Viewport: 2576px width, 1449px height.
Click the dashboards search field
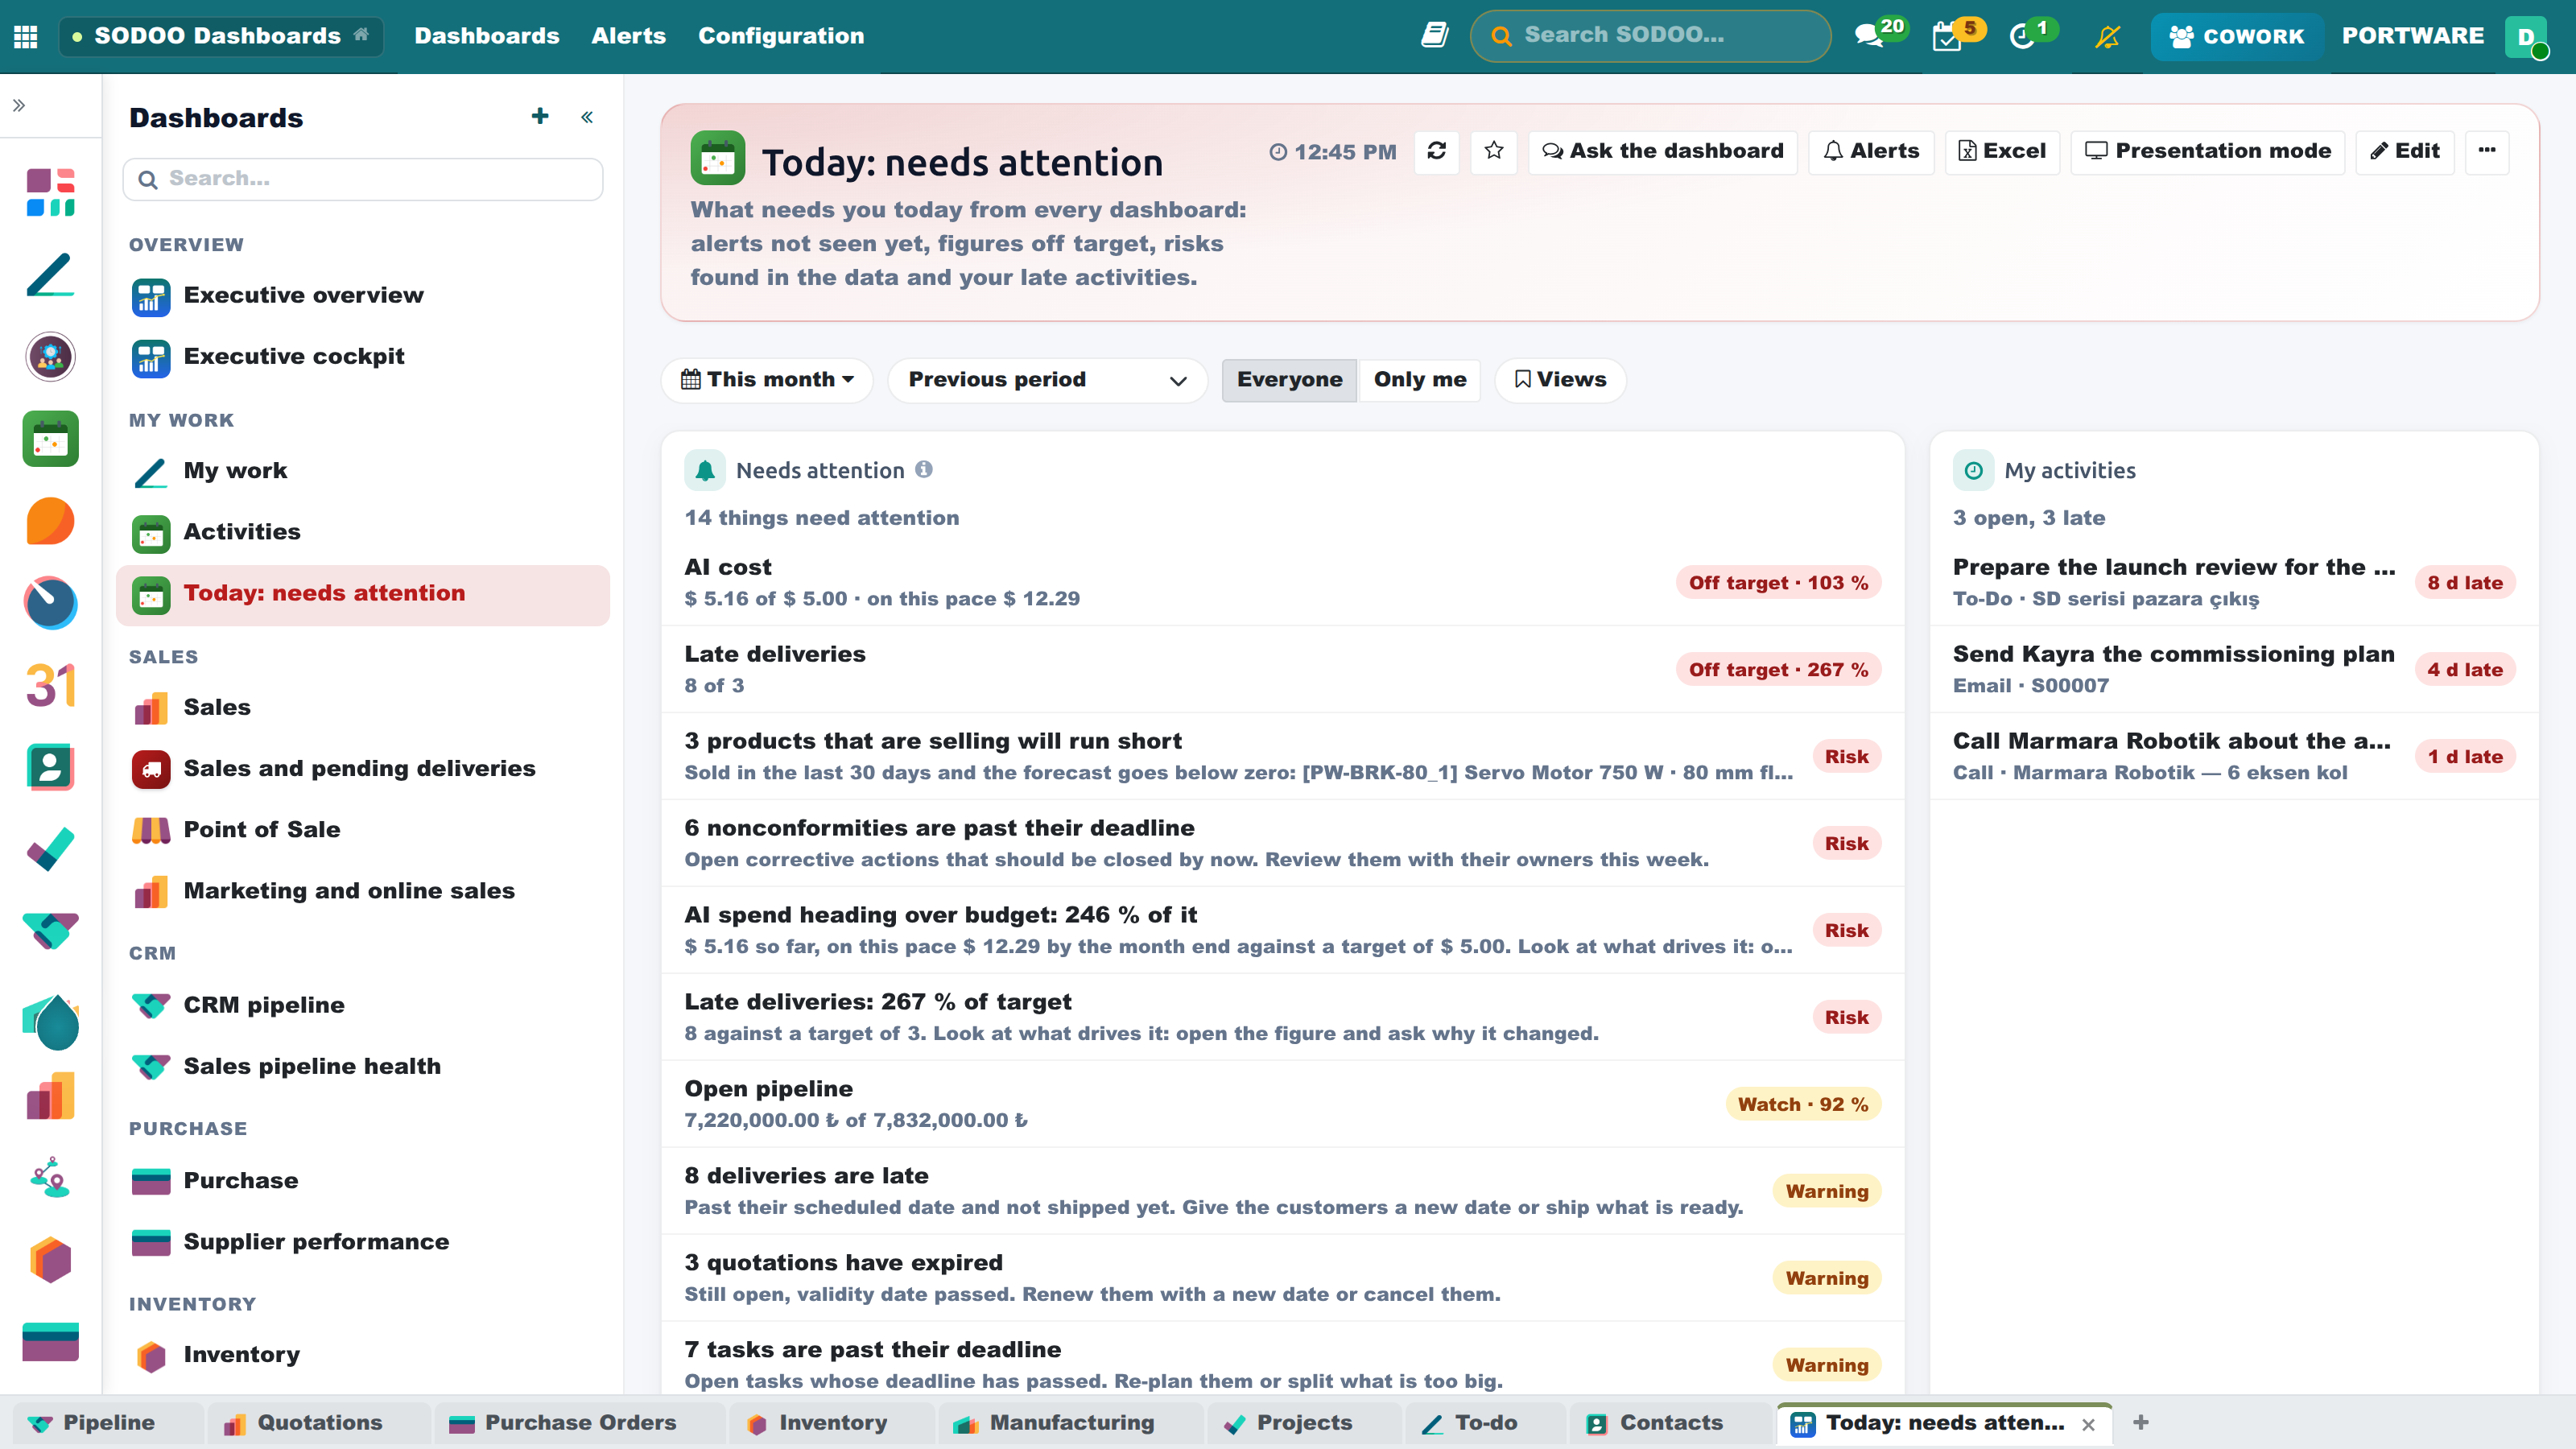[363, 179]
